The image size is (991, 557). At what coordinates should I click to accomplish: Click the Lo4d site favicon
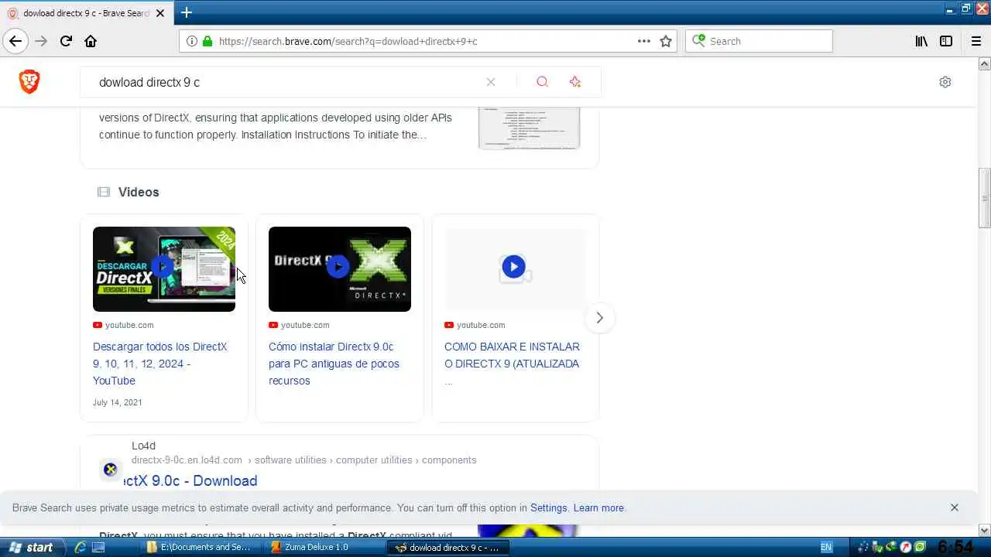(110, 469)
